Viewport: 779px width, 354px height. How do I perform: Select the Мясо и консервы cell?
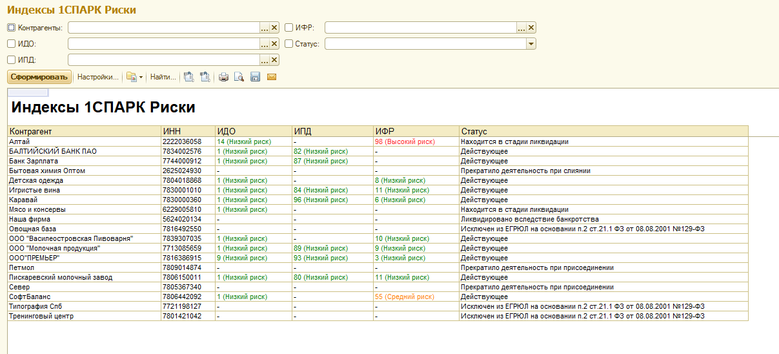coord(84,209)
